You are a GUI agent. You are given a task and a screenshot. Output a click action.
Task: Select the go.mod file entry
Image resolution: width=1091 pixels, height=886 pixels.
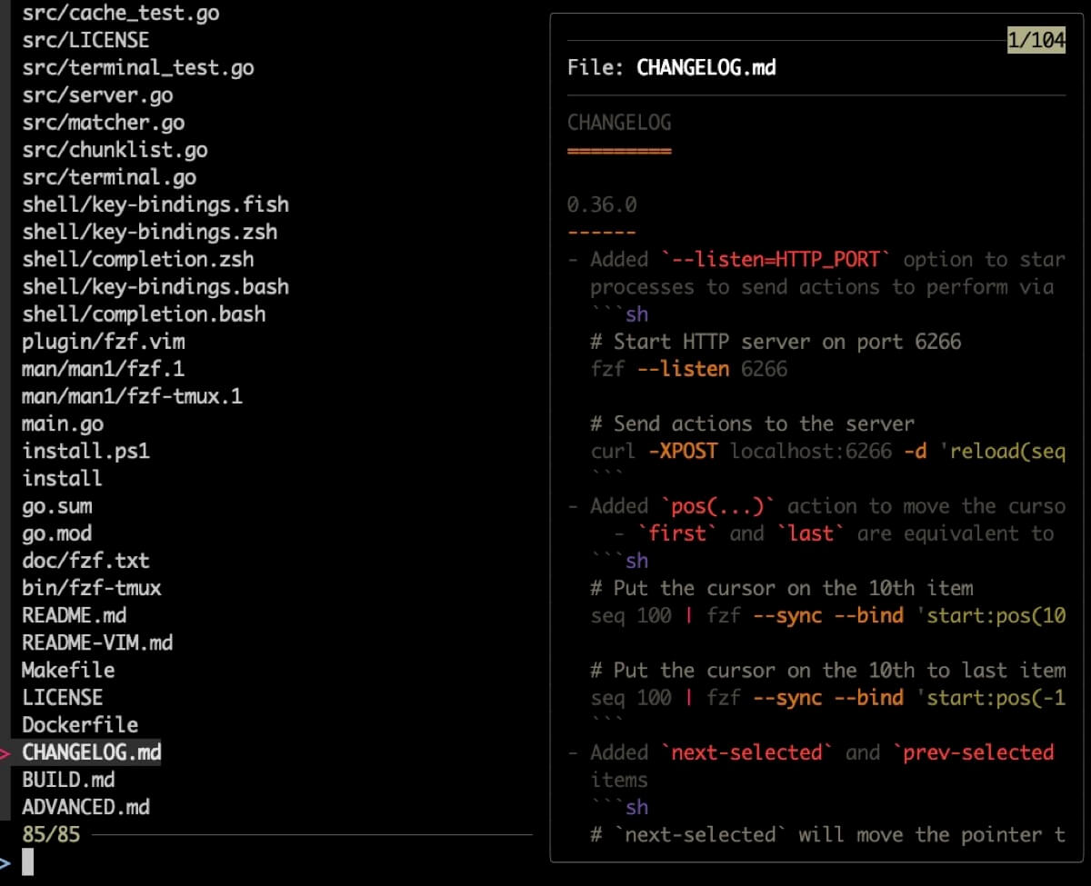tap(56, 533)
